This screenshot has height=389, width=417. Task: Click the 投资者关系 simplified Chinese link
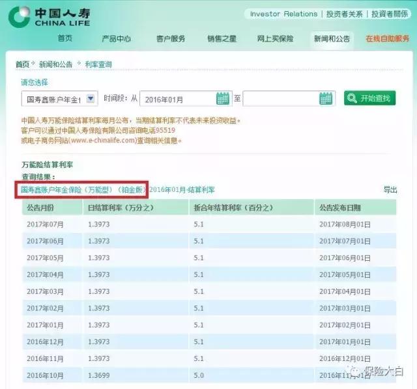pos(344,14)
